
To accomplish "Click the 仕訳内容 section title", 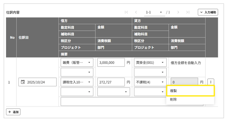I will (x=13, y=12).
